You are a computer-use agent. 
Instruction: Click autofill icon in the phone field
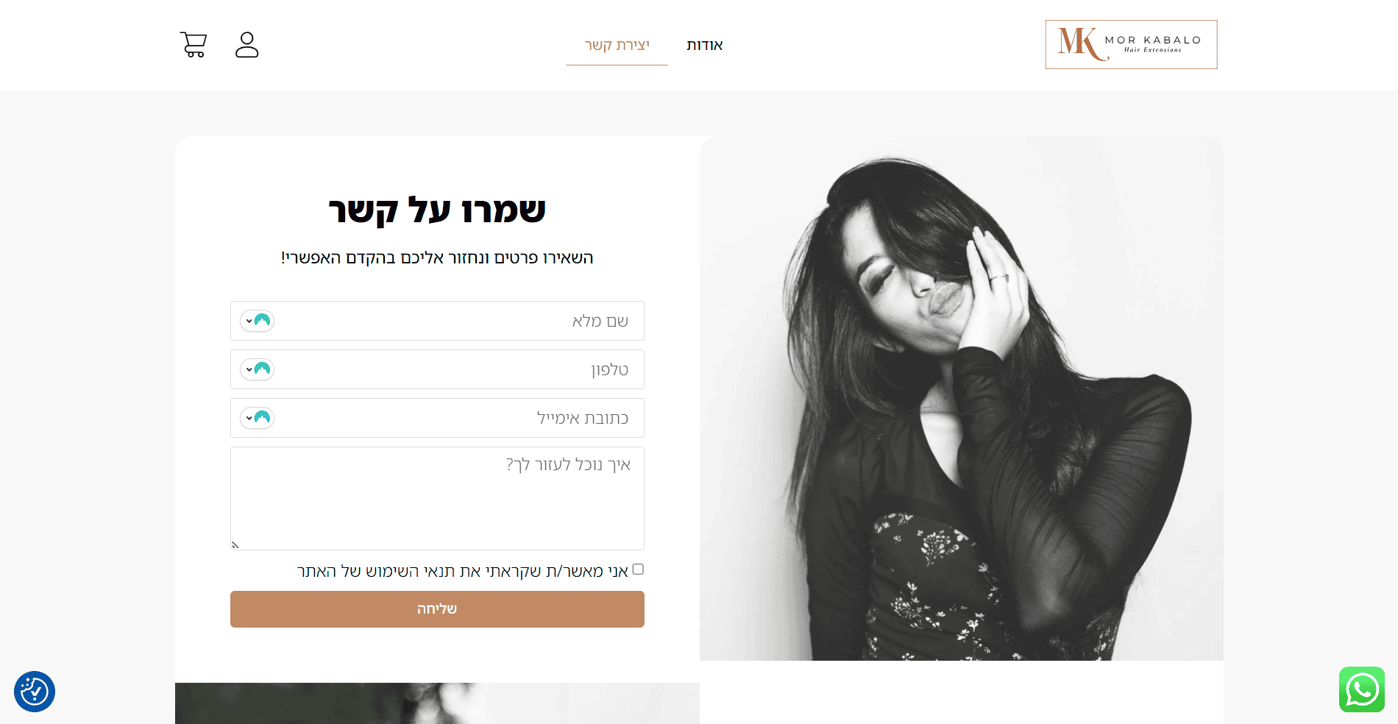(262, 369)
